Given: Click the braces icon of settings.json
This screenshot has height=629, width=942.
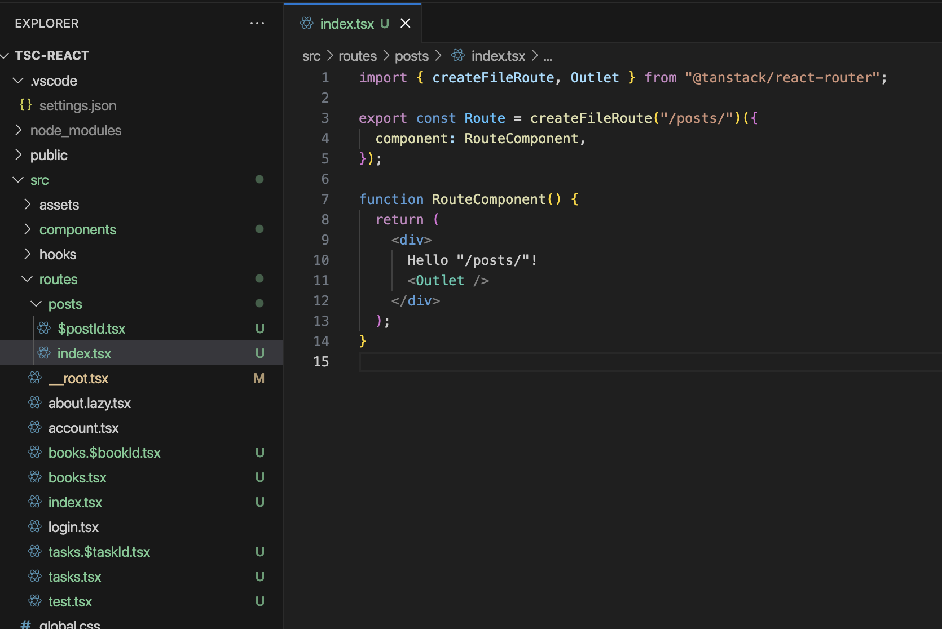Looking at the screenshot, I should [x=25, y=105].
